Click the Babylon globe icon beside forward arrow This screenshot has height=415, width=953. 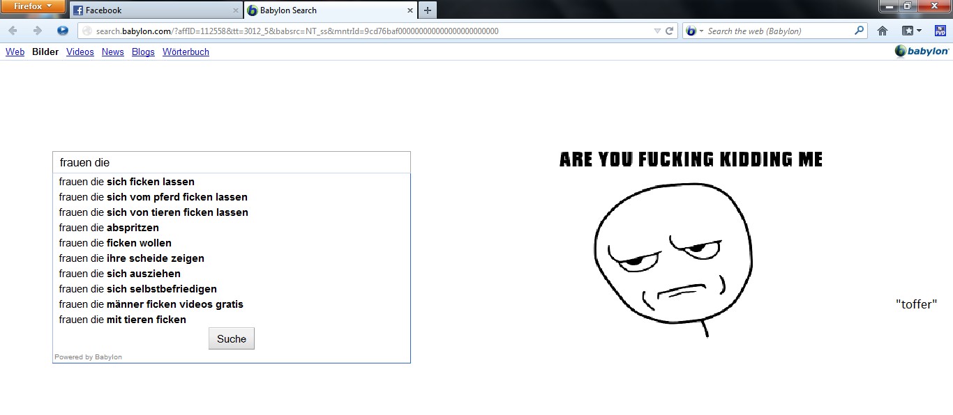(63, 31)
